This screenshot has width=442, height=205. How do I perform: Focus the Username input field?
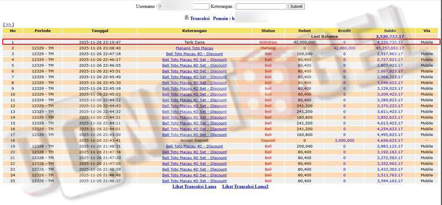pos(184,6)
